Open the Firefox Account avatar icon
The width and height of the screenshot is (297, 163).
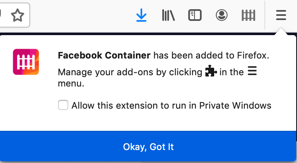[x=222, y=15]
